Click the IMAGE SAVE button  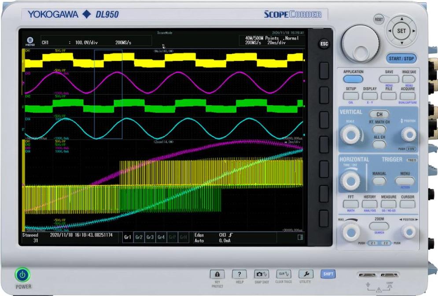409,79
